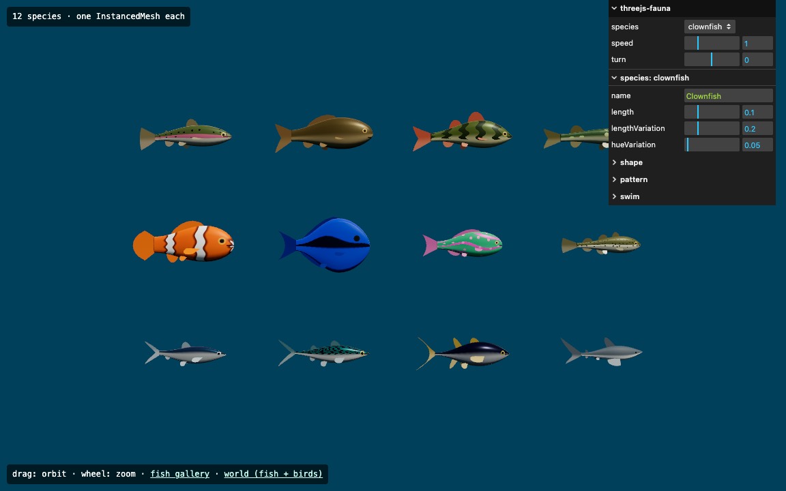786x491 pixels.
Task: Click the turn value field showing 0
Action: point(757,59)
